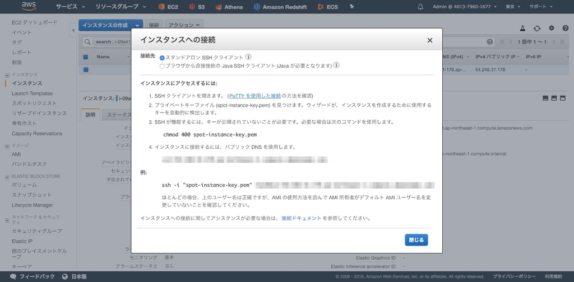574x282 pixels.
Task: Show info for standalone SSH client option
Action: (x=248, y=57)
